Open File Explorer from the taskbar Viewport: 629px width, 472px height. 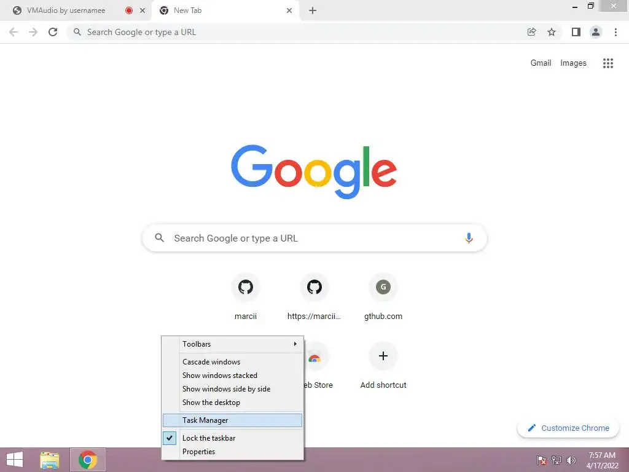(x=49, y=460)
